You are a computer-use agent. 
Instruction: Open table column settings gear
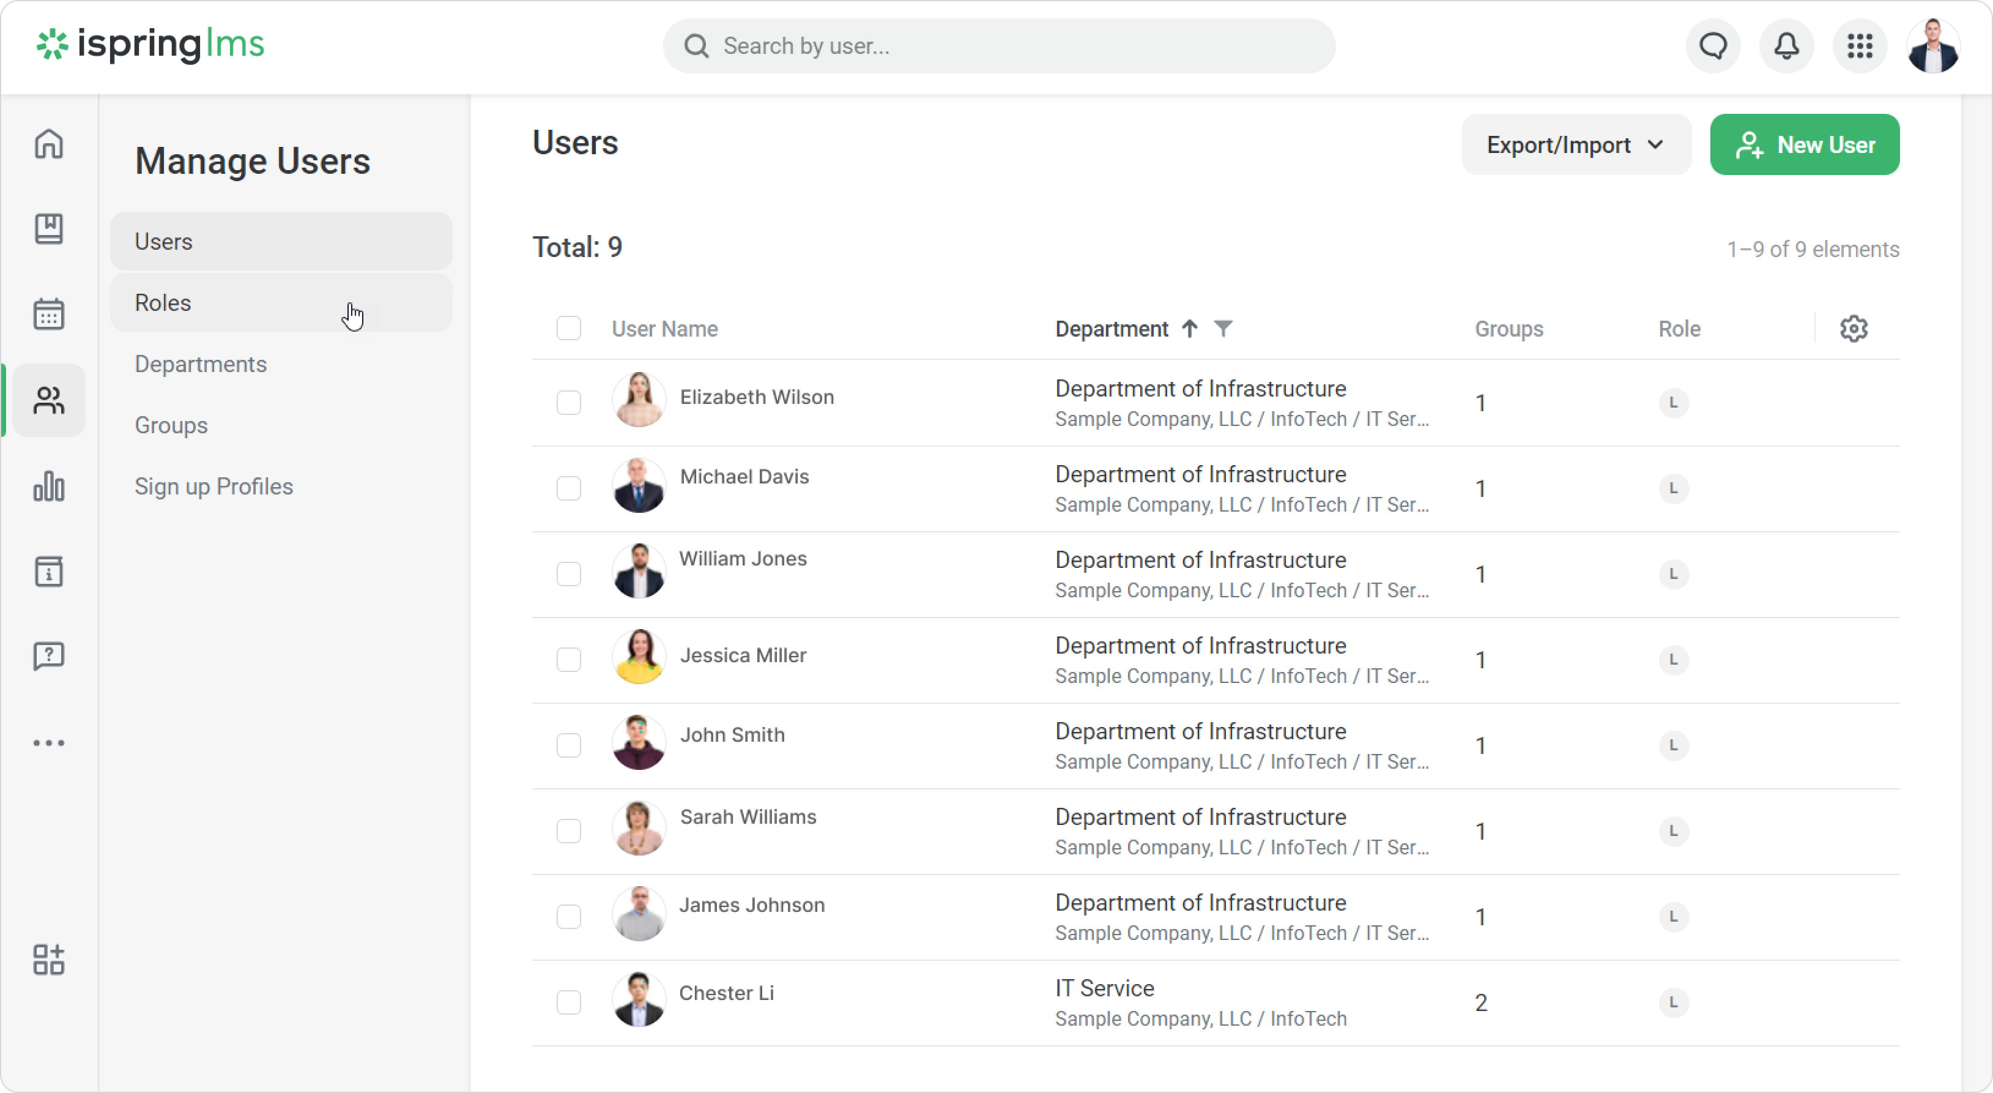tap(1853, 329)
